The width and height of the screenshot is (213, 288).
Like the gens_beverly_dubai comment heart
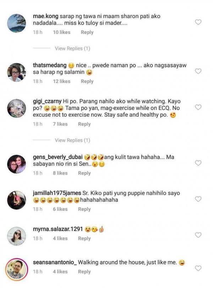click(198, 163)
